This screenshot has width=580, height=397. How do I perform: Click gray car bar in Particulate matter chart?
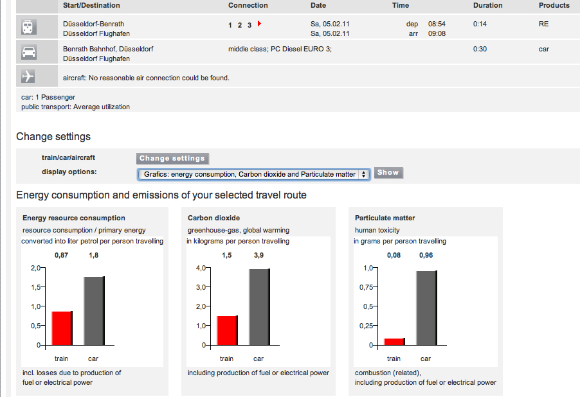[426, 308]
